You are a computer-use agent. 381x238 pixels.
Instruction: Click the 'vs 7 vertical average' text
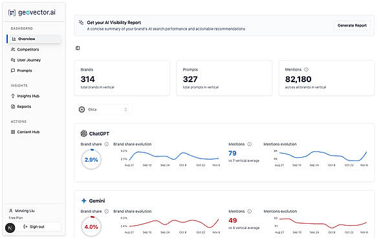(x=244, y=160)
